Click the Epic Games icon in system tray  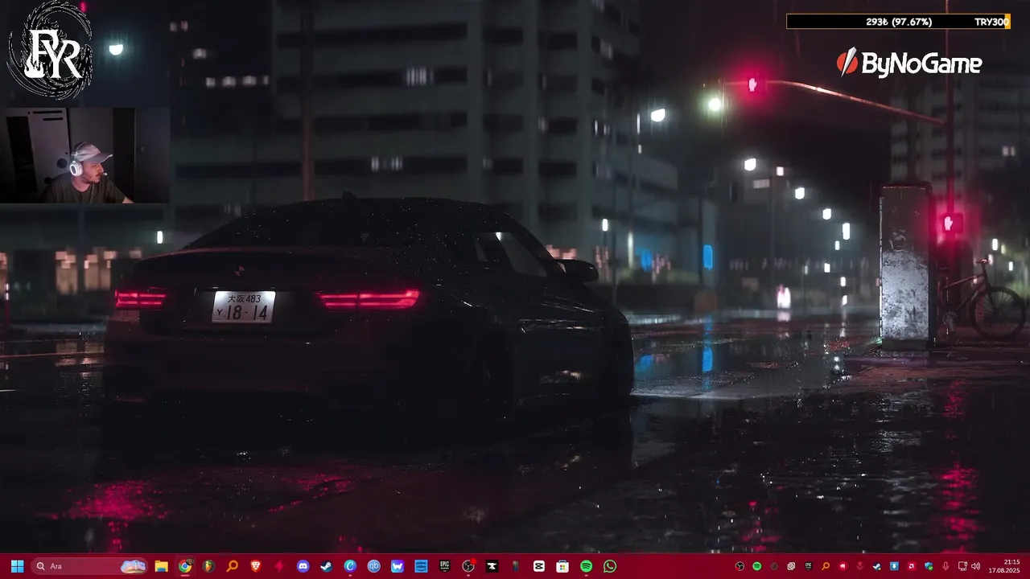point(809,566)
